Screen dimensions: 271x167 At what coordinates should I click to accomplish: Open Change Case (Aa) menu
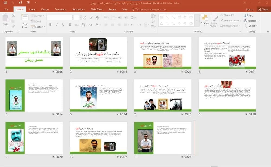coord(90,25)
